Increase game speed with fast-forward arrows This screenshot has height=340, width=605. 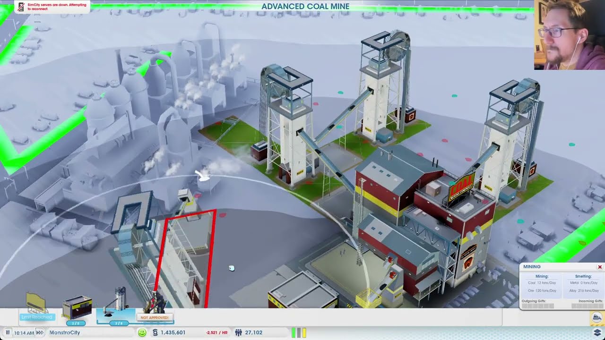click(40, 332)
